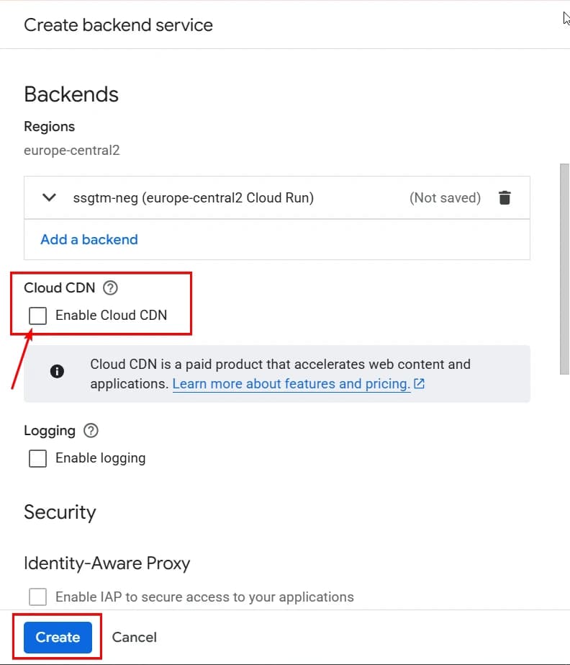This screenshot has width=570, height=665.
Task: Enable logging
Action: pyautogui.click(x=37, y=458)
